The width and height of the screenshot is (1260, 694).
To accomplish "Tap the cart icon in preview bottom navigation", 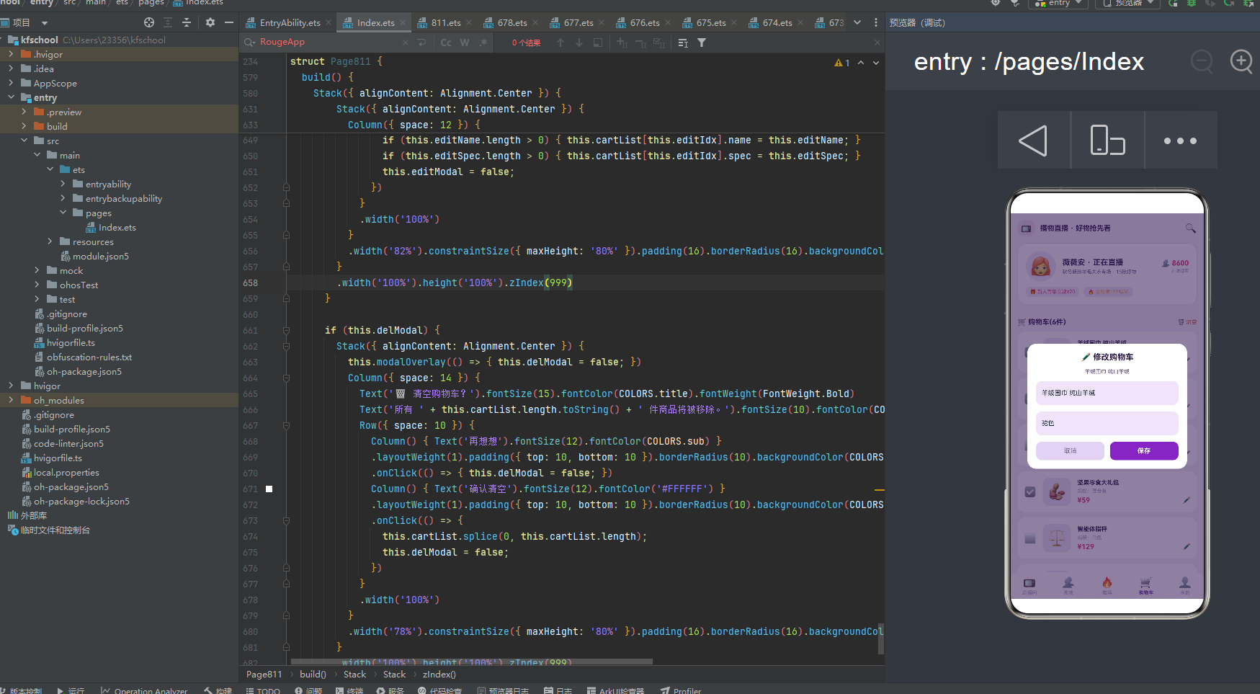I will click(1146, 582).
